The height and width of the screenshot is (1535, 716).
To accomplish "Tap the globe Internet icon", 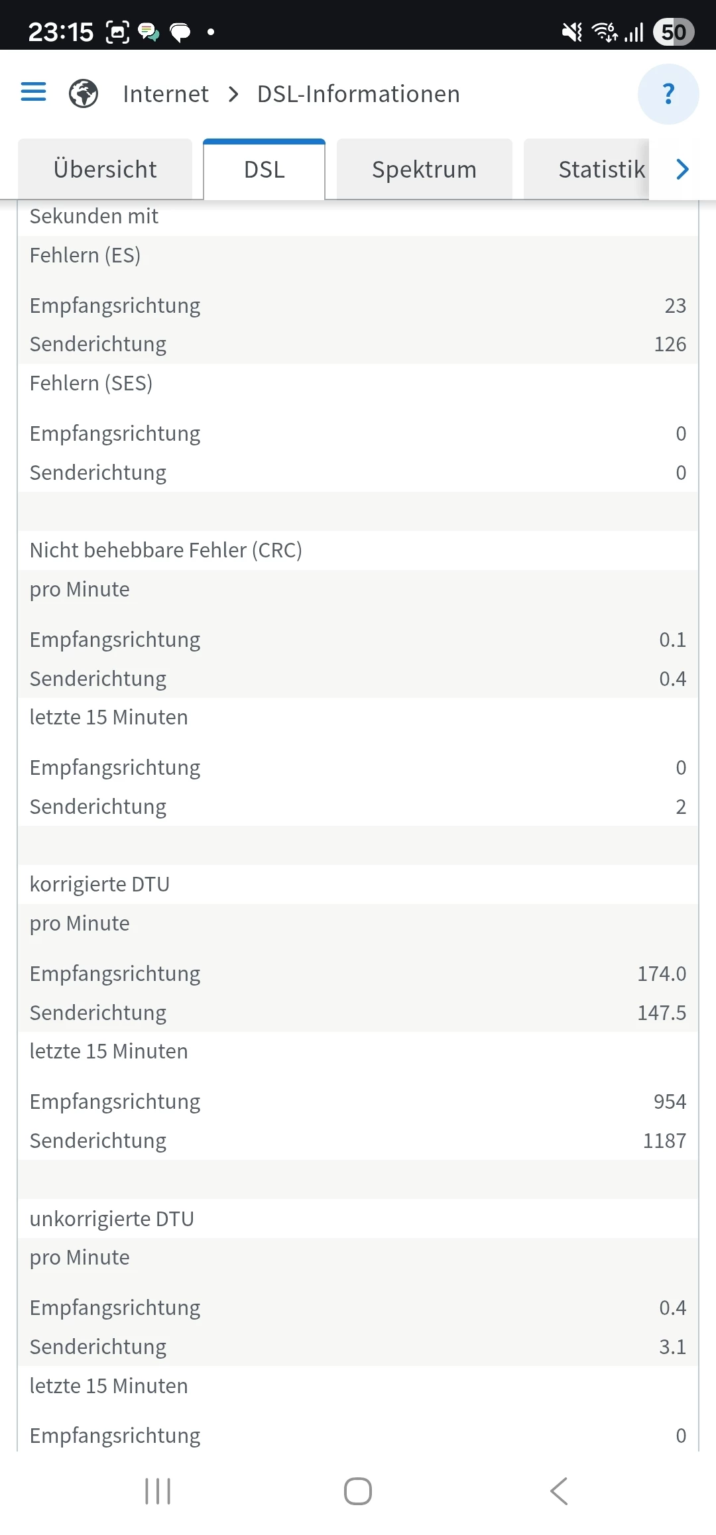I will (x=84, y=93).
